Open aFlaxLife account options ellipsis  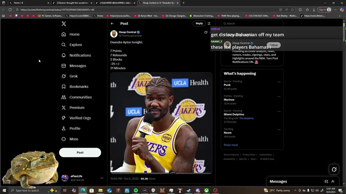pyautogui.click(x=102, y=178)
